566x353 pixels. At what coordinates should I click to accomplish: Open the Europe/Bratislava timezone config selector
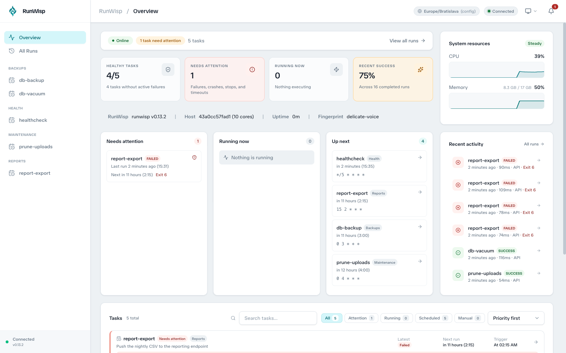[x=446, y=11]
